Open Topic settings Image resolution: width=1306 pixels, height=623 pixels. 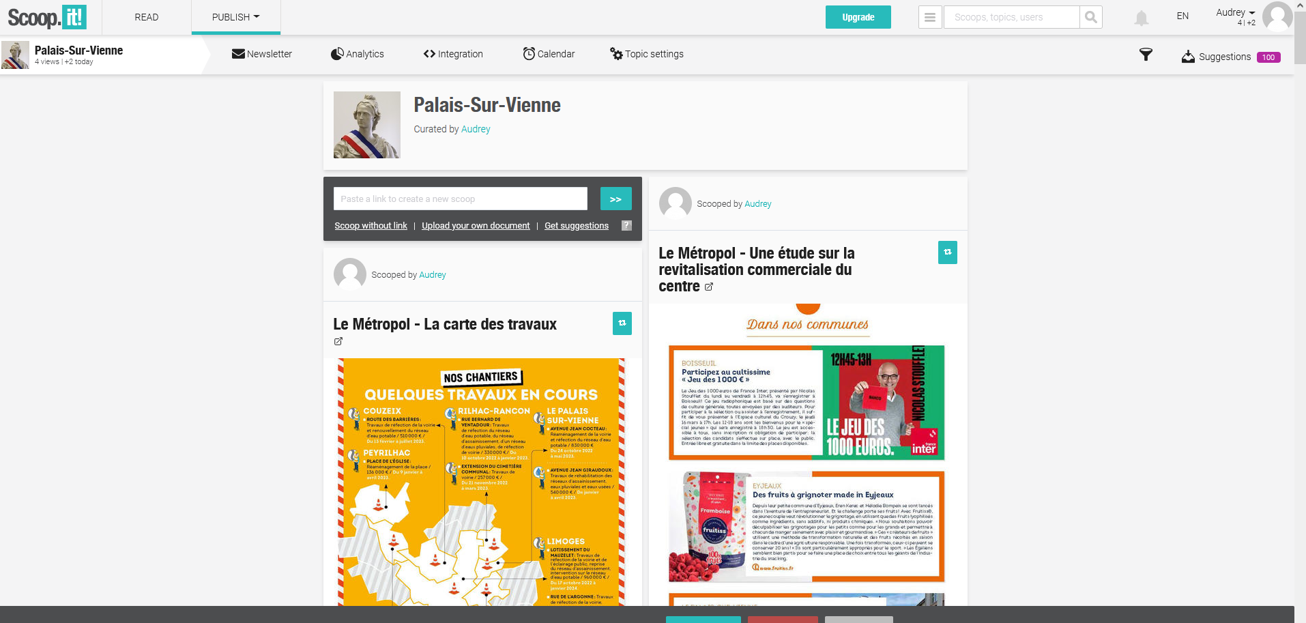pyautogui.click(x=647, y=54)
